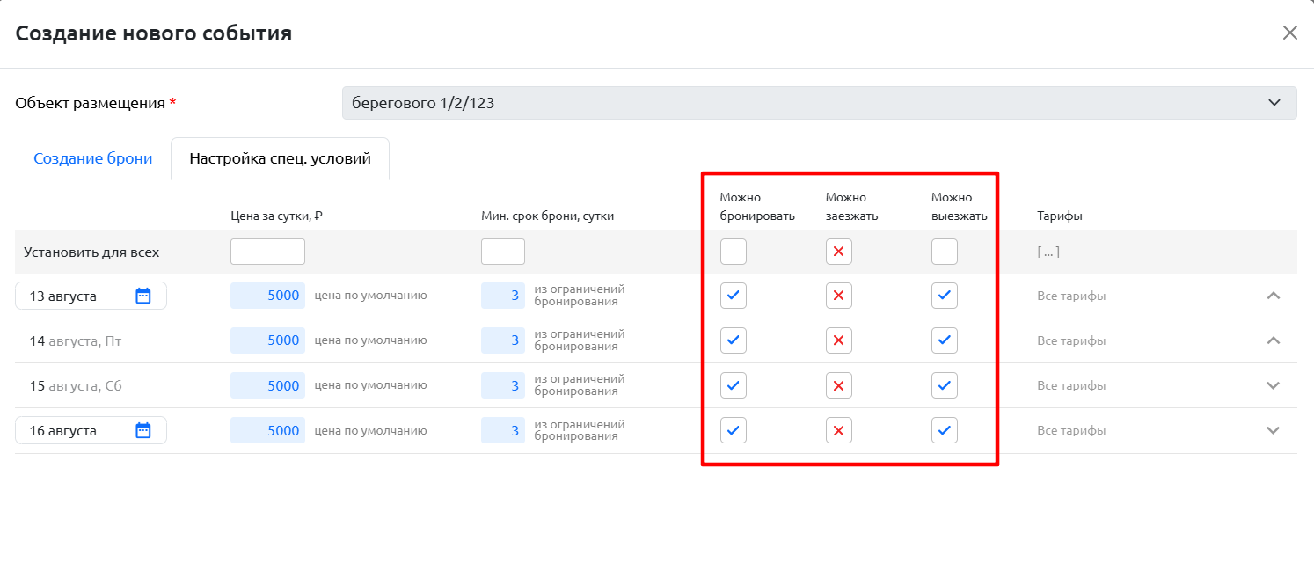Uncheck Можно выезжать for 16 августа
The image size is (1314, 578).
point(945,430)
